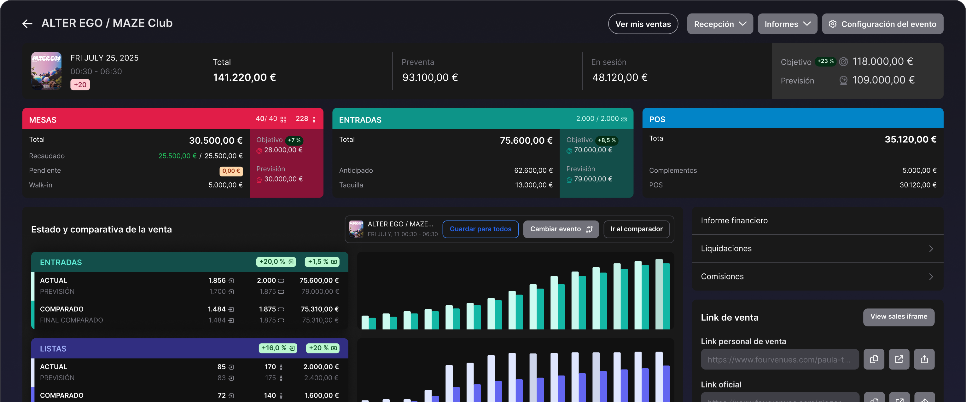Click the Link personal de venta URL field
Image resolution: width=966 pixels, height=402 pixels.
(779, 360)
